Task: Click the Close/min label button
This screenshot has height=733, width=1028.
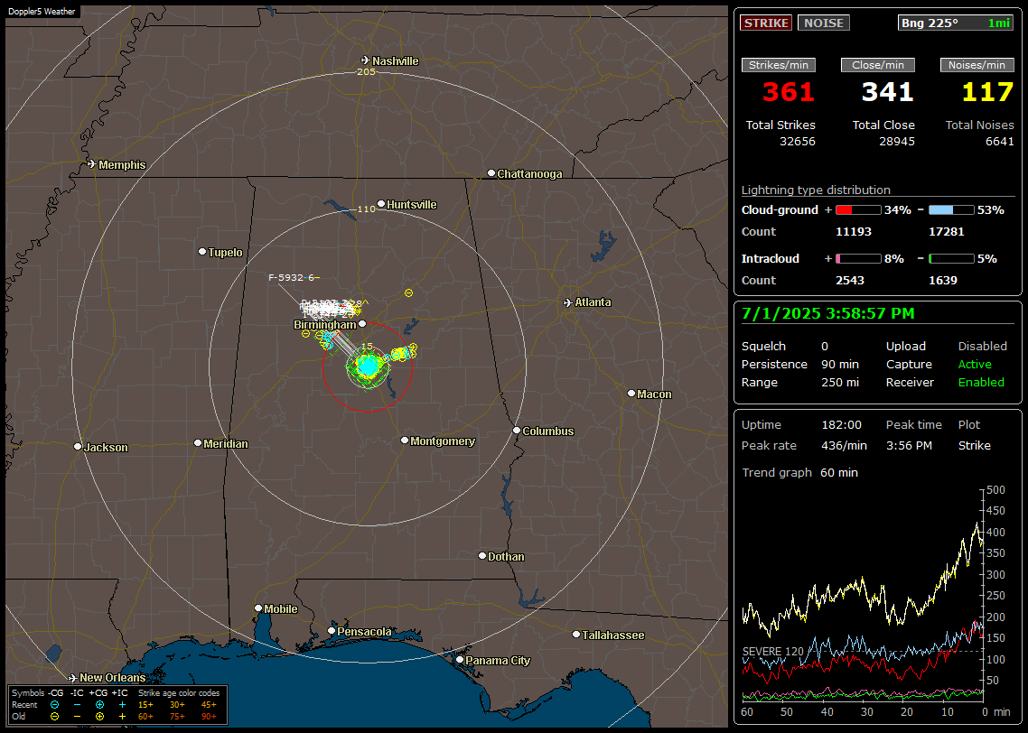Action: click(x=878, y=65)
